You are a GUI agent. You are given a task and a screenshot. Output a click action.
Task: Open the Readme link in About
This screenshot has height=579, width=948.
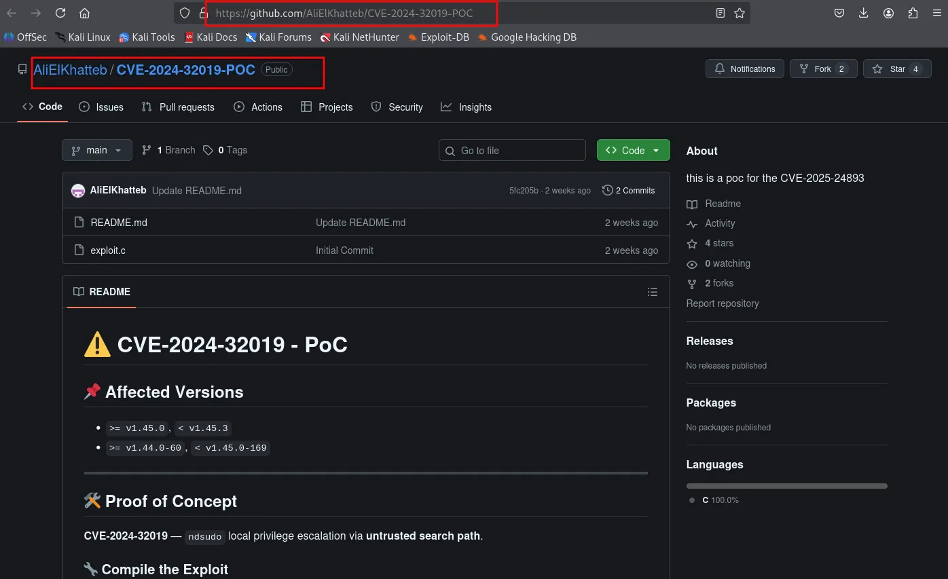pos(714,204)
